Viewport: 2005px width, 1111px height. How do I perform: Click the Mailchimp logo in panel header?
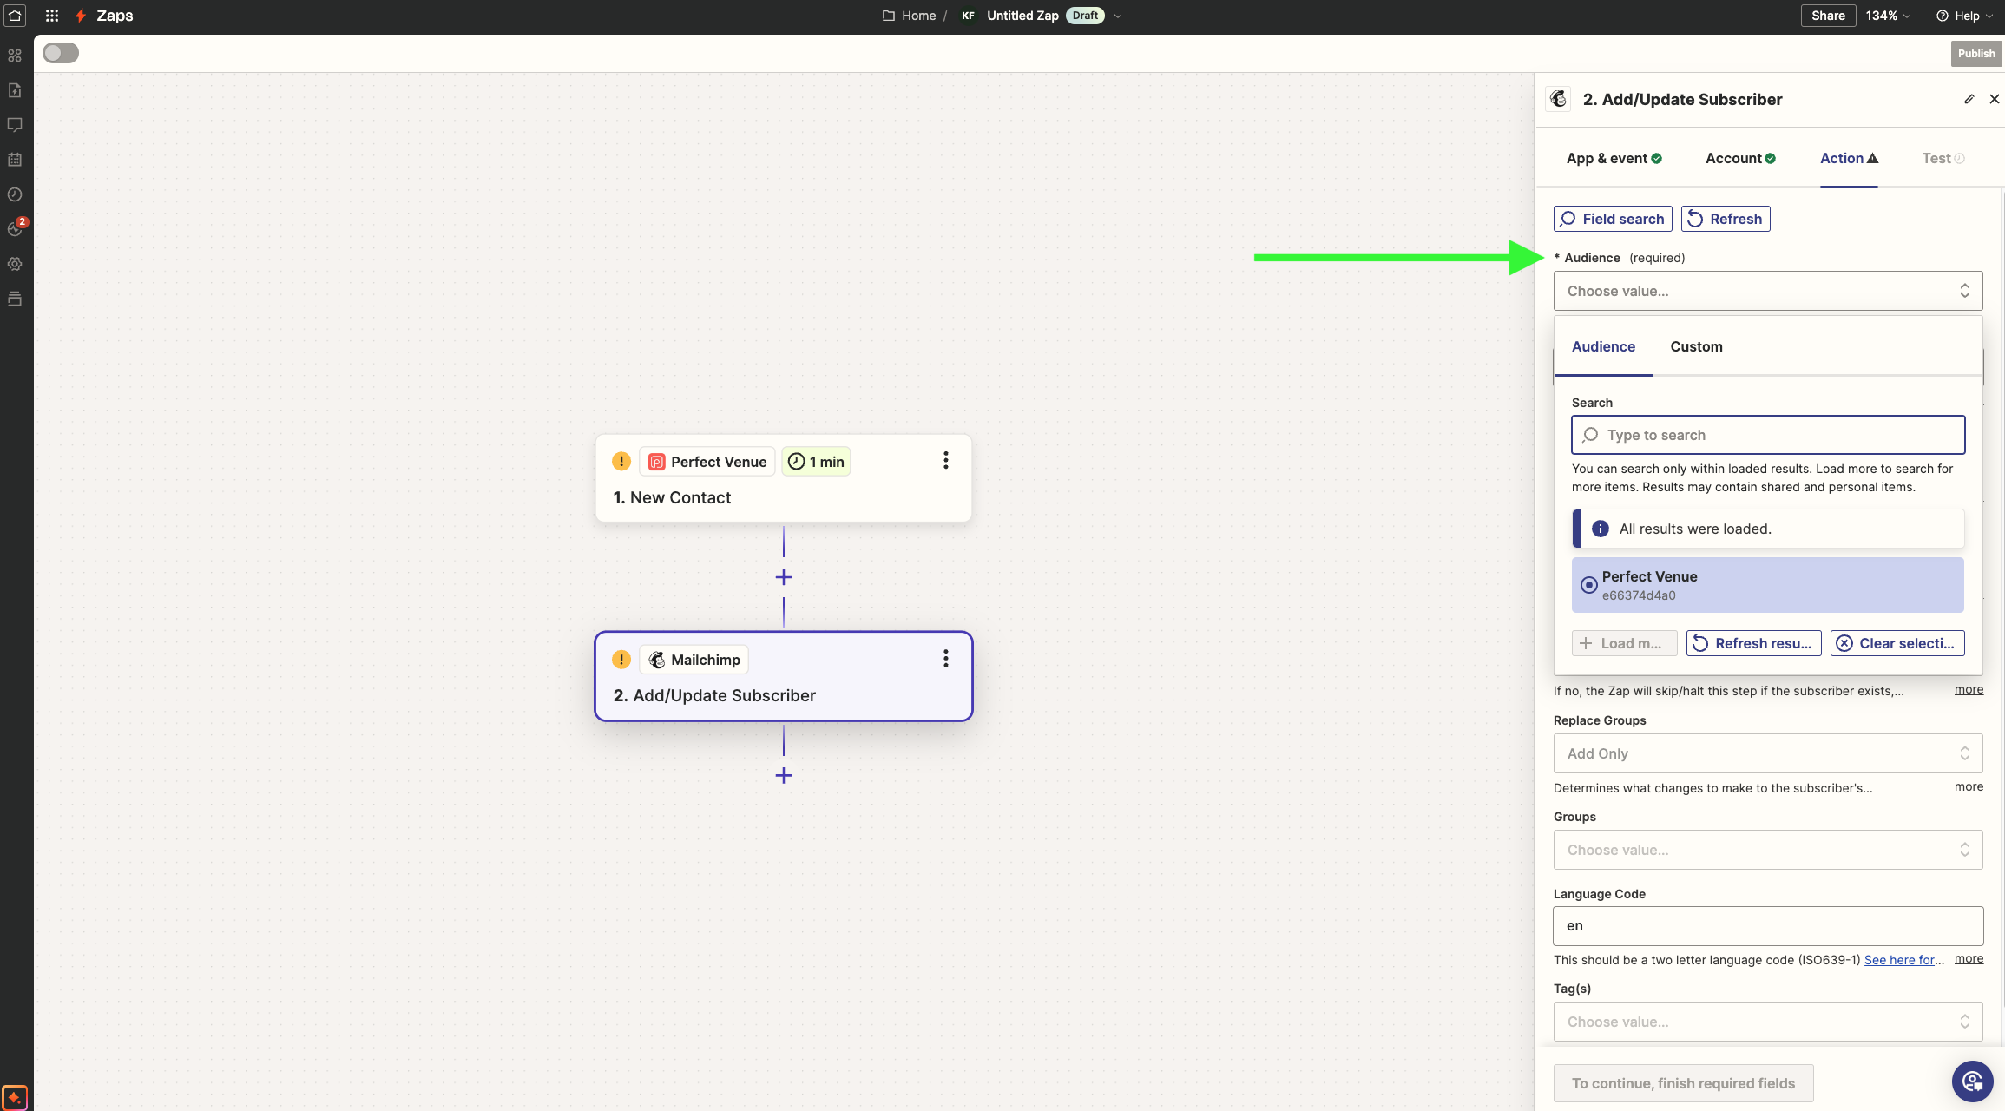point(1559,99)
